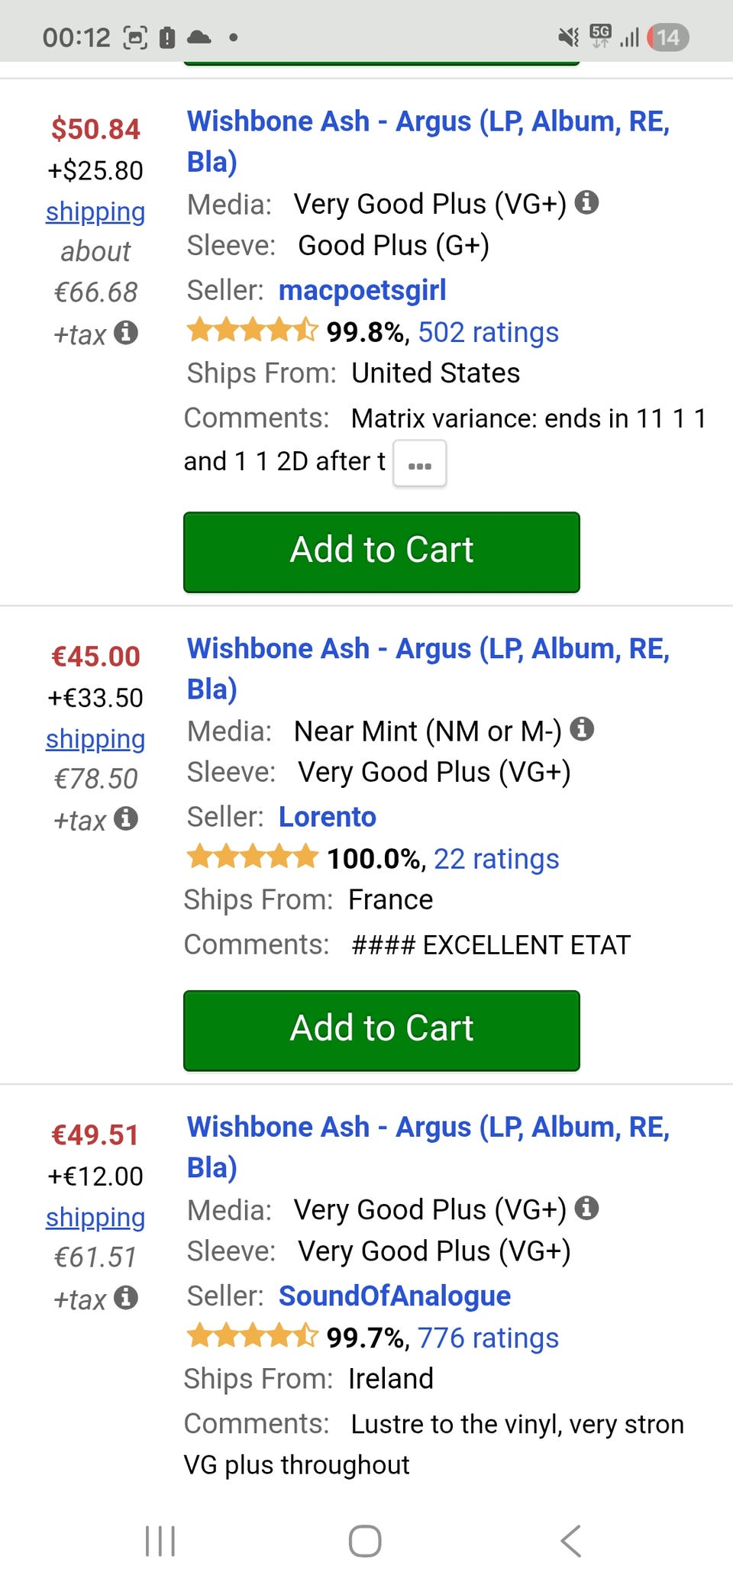Image resolution: width=733 pixels, height=1588 pixels.
Task: Add the $50.84 Argus listing to cart
Action: click(382, 551)
